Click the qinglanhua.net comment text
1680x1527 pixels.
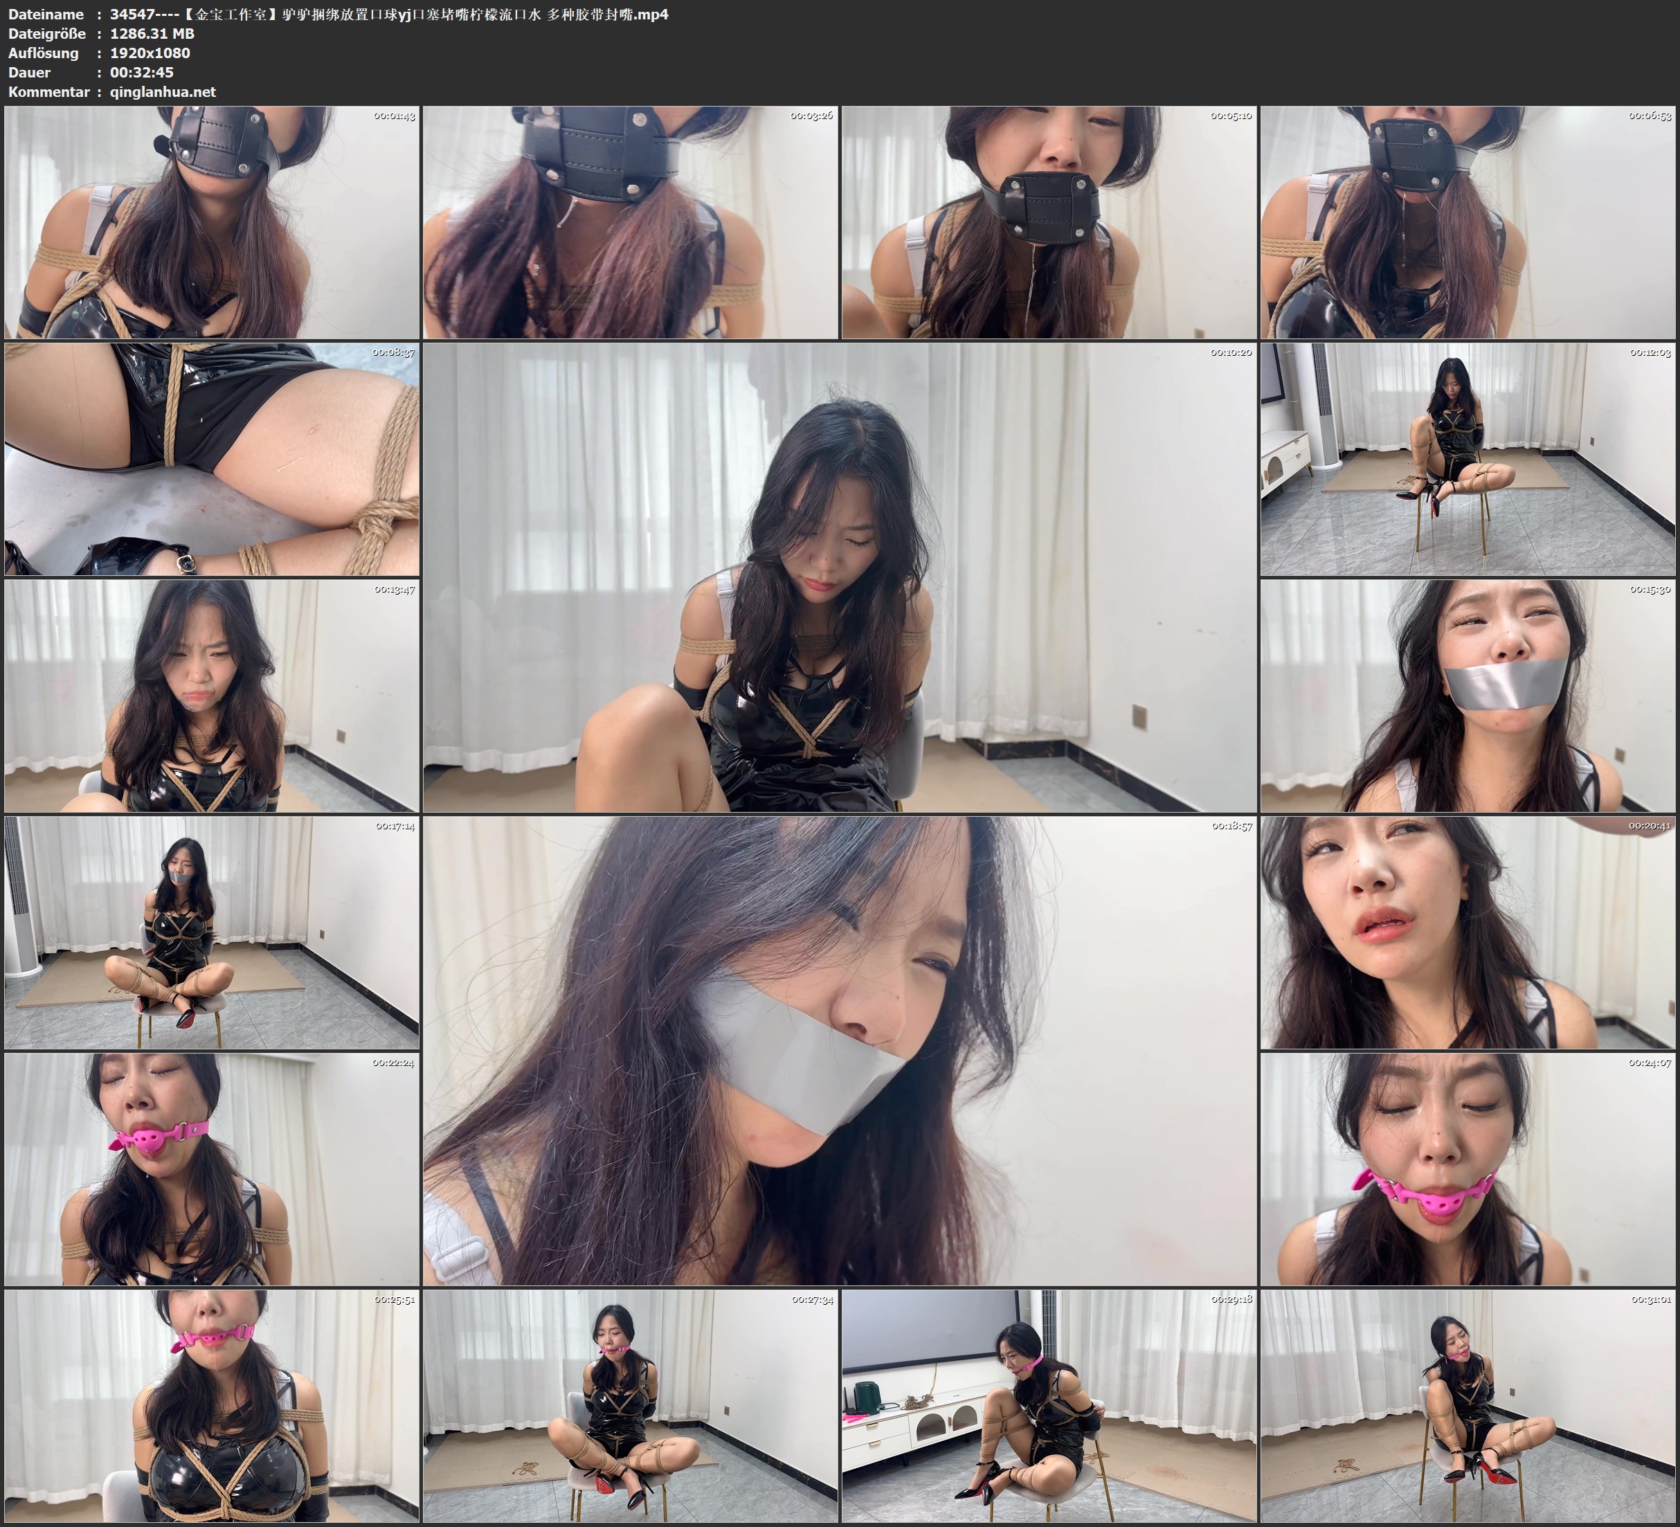pos(163,91)
